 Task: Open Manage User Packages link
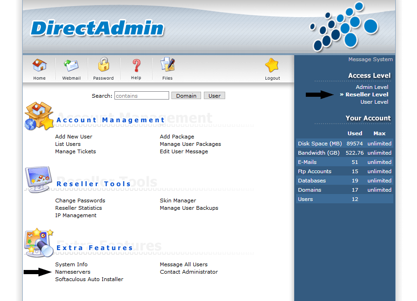(x=190, y=144)
